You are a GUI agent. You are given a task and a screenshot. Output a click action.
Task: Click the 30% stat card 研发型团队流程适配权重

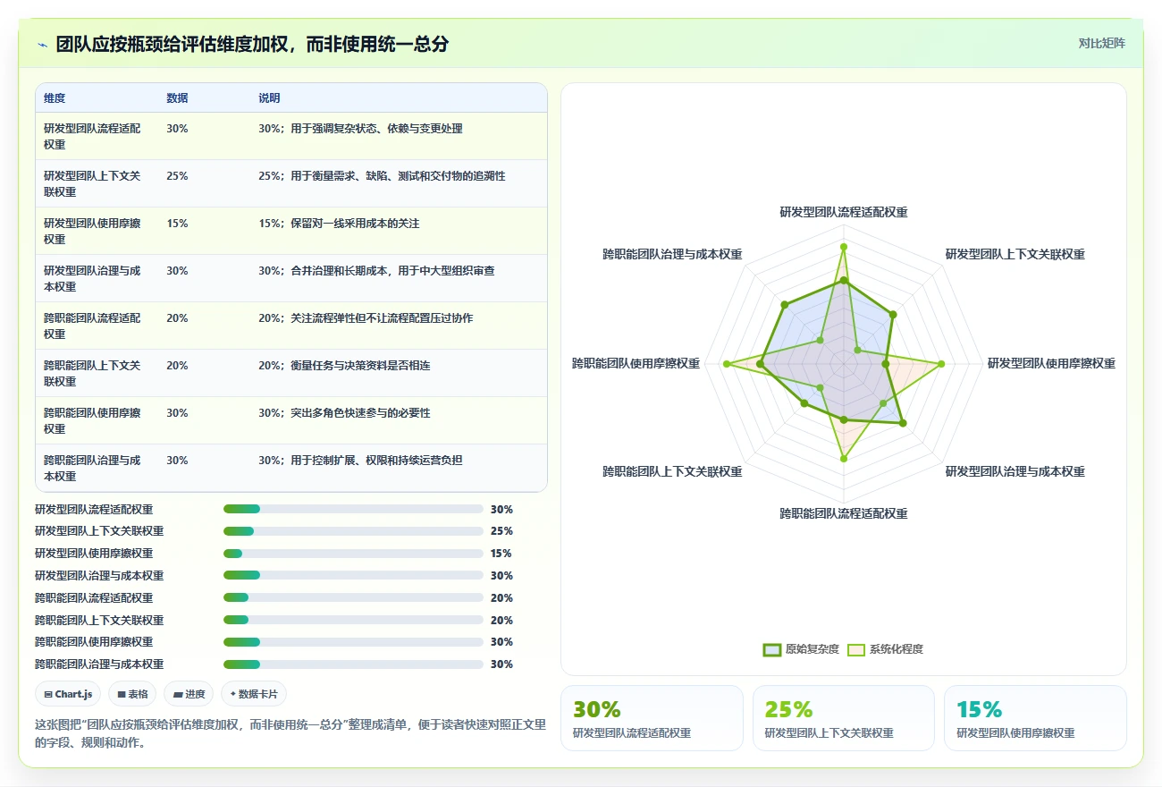652,718
